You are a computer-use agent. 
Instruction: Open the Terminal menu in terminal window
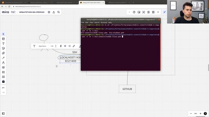pos(104,22)
